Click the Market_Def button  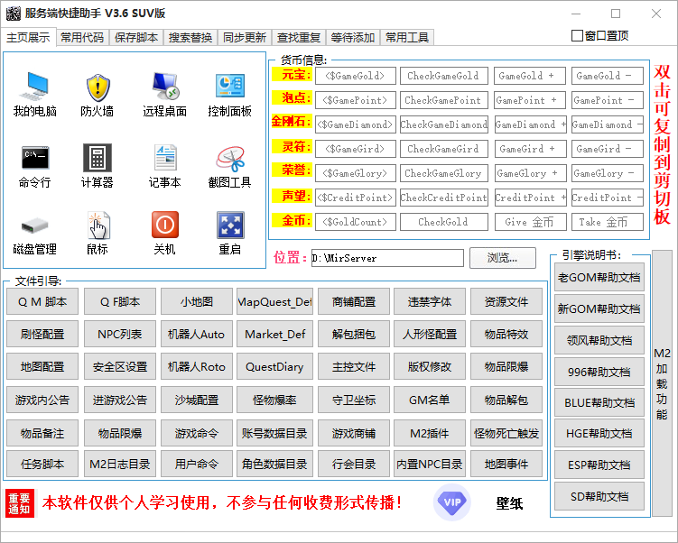(x=274, y=334)
